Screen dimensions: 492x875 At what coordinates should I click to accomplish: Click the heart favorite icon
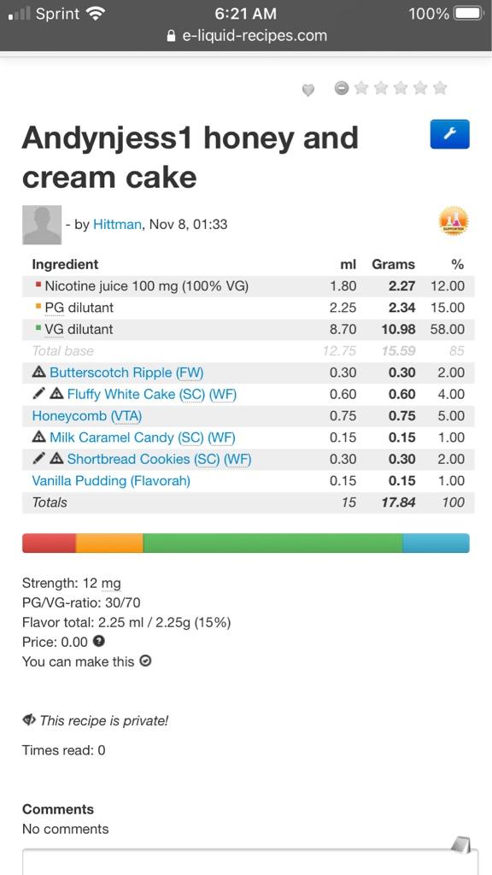(x=307, y=90)
